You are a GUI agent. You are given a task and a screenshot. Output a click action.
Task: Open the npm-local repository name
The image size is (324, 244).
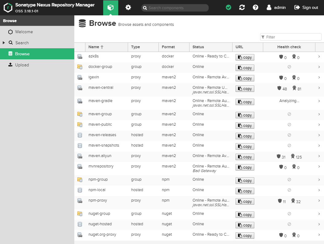97,190
